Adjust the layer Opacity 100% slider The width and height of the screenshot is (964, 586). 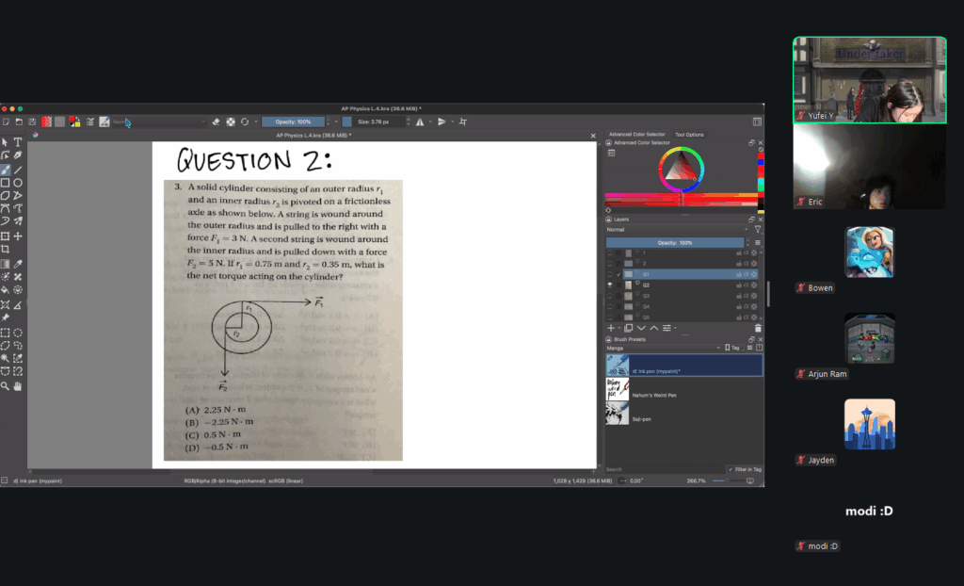pos(674,242)
